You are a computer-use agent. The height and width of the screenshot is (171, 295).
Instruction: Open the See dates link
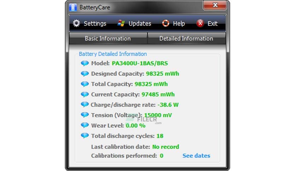pos(196,156)
